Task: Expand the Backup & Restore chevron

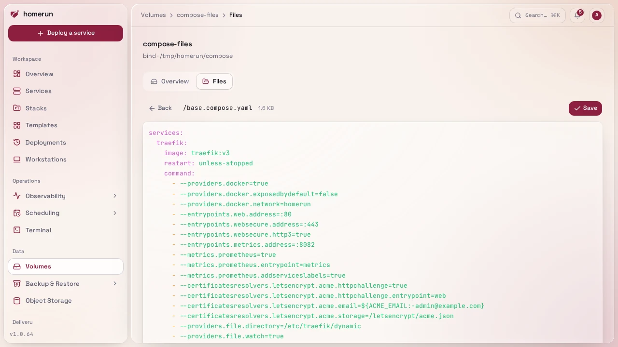Action: [115, 284]
